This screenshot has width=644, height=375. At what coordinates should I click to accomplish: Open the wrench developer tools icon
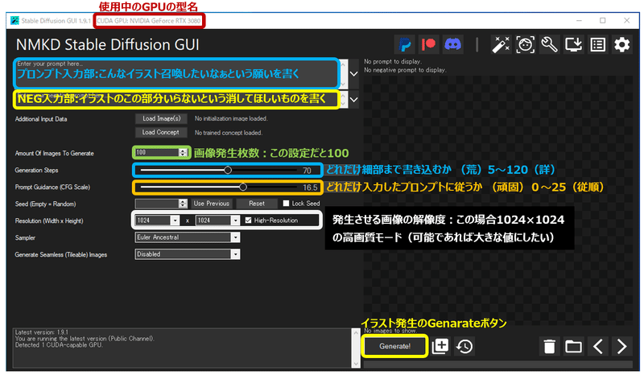point(550,44)
